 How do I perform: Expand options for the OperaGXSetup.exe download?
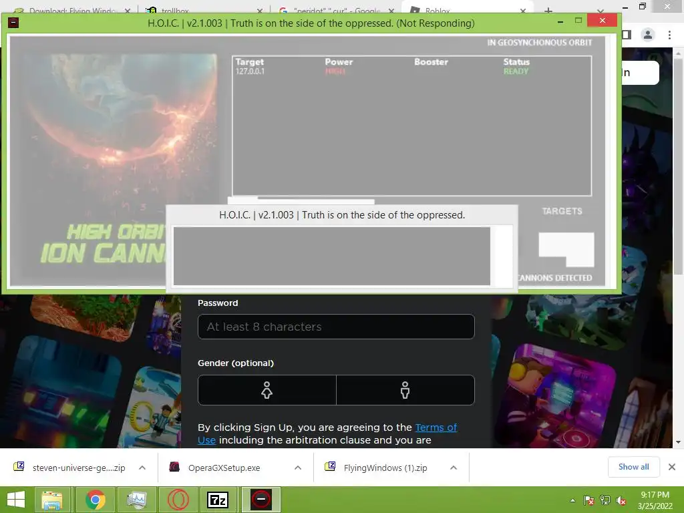click(x=298, y=468)
